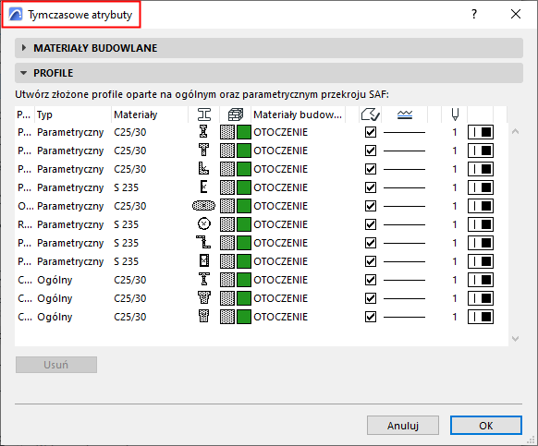Select the Ogólny wide flared T-profile icon
The height and width of the screenshot is (446, 538).
(203, 298)
